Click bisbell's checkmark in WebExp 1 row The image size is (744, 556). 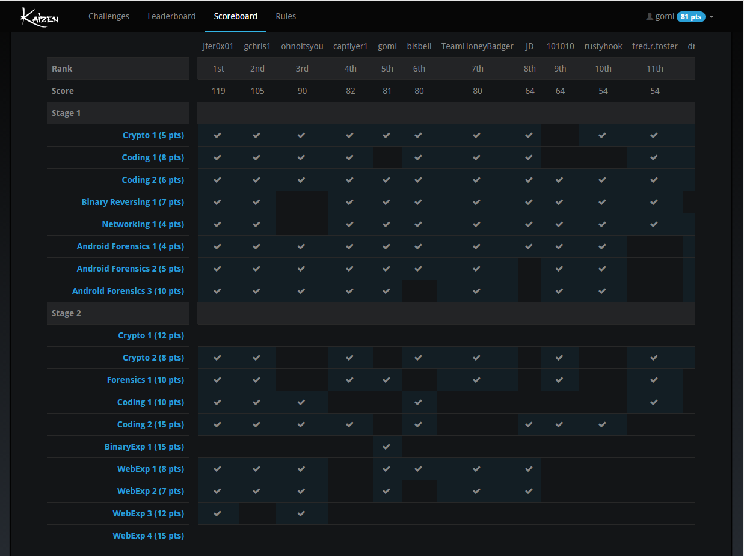(419, 469)
